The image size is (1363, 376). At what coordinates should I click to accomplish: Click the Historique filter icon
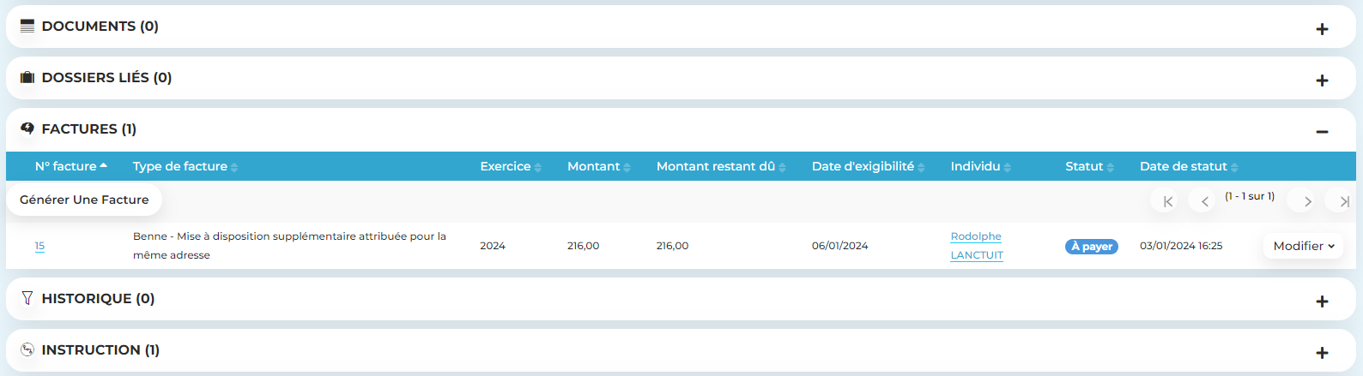[x=27, y=298]
